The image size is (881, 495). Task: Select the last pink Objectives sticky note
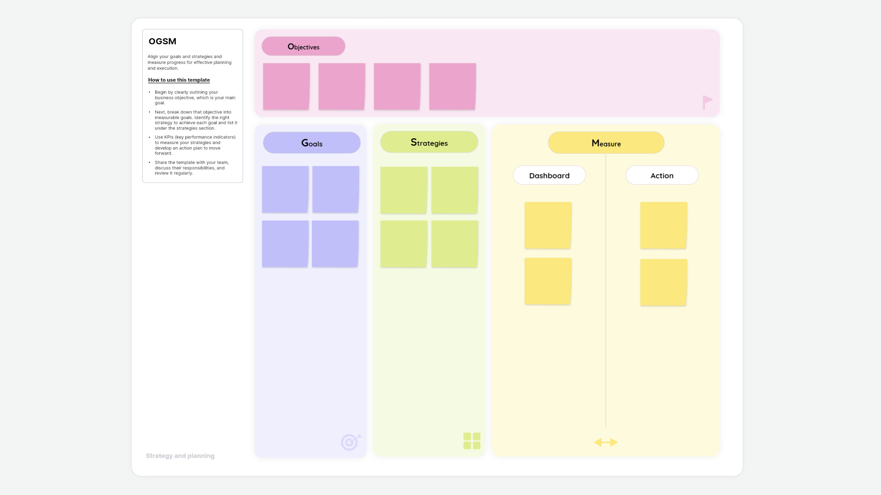tap(452, 86)
